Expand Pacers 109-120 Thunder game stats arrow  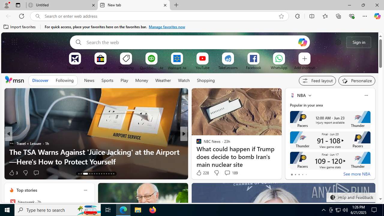344,161
